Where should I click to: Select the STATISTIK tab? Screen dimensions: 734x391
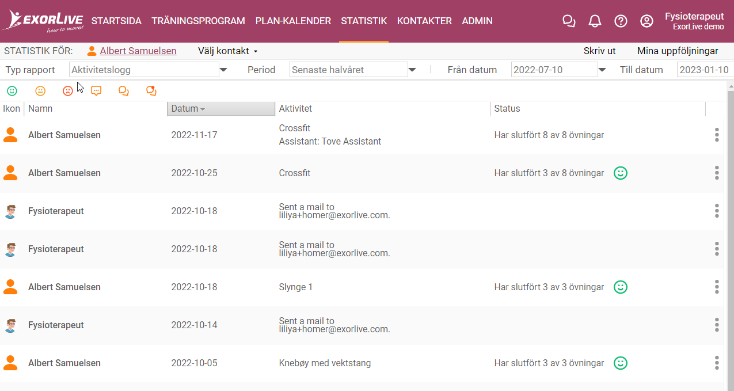point(364,21)
